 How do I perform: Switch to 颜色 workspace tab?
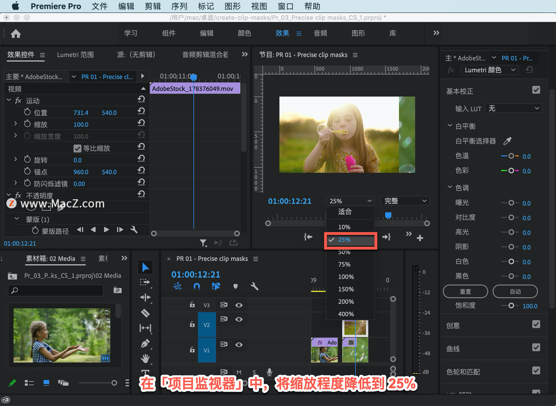pos(244,33)
